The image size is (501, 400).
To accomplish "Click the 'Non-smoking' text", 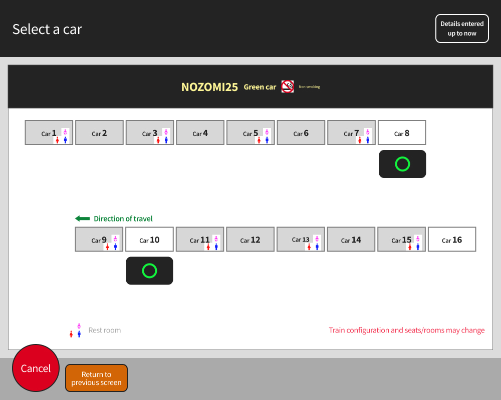I will click(309, 87).
